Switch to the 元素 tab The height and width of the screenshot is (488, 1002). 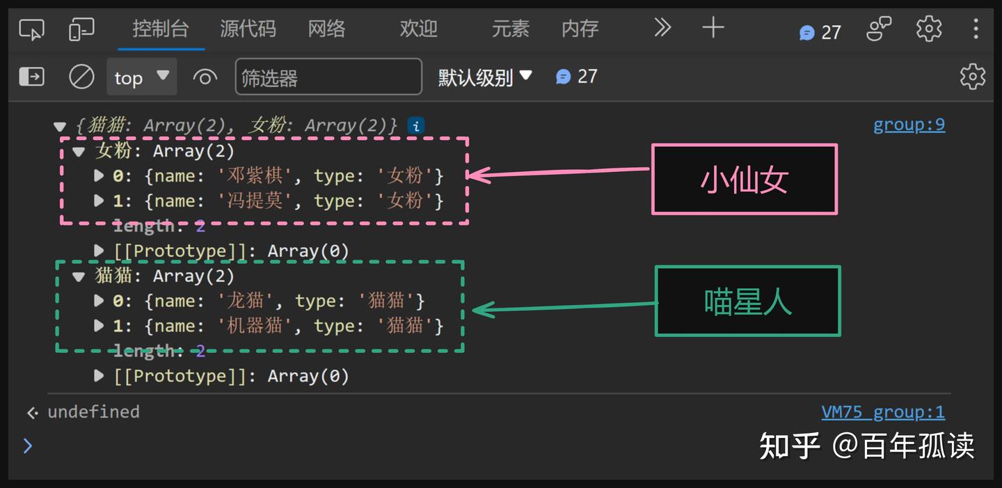tap(510, 29)
